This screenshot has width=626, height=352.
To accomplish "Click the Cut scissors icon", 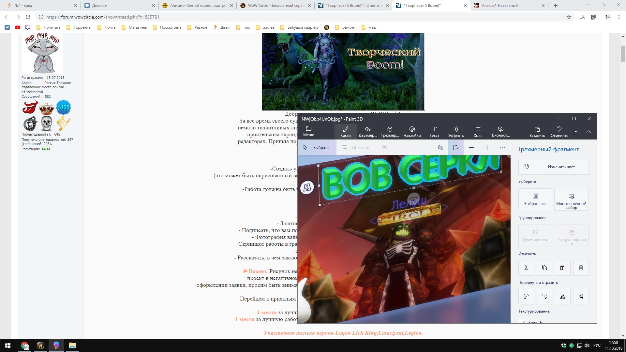I will [x=526, y=268].
